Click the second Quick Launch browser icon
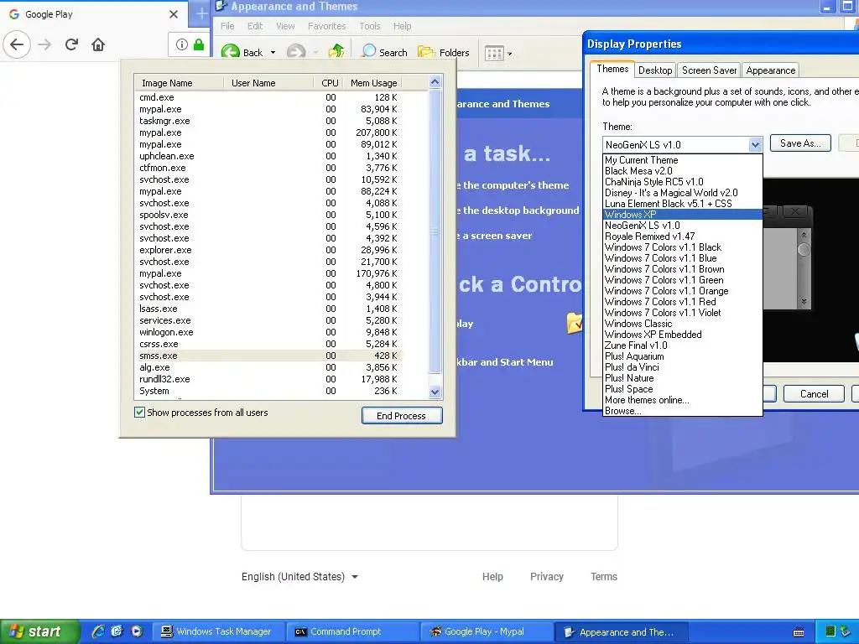The width and height of the screenshot is (859, 644). [117, 631]
